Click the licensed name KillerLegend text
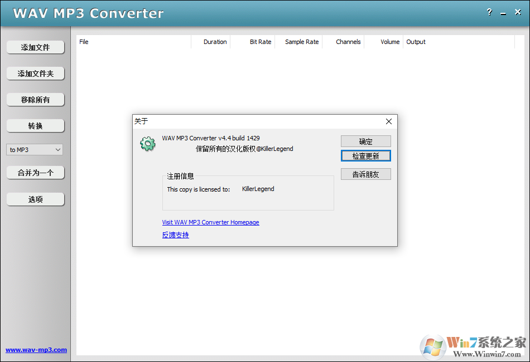Viewport: 530px width, 362px height. pos(258,189)
